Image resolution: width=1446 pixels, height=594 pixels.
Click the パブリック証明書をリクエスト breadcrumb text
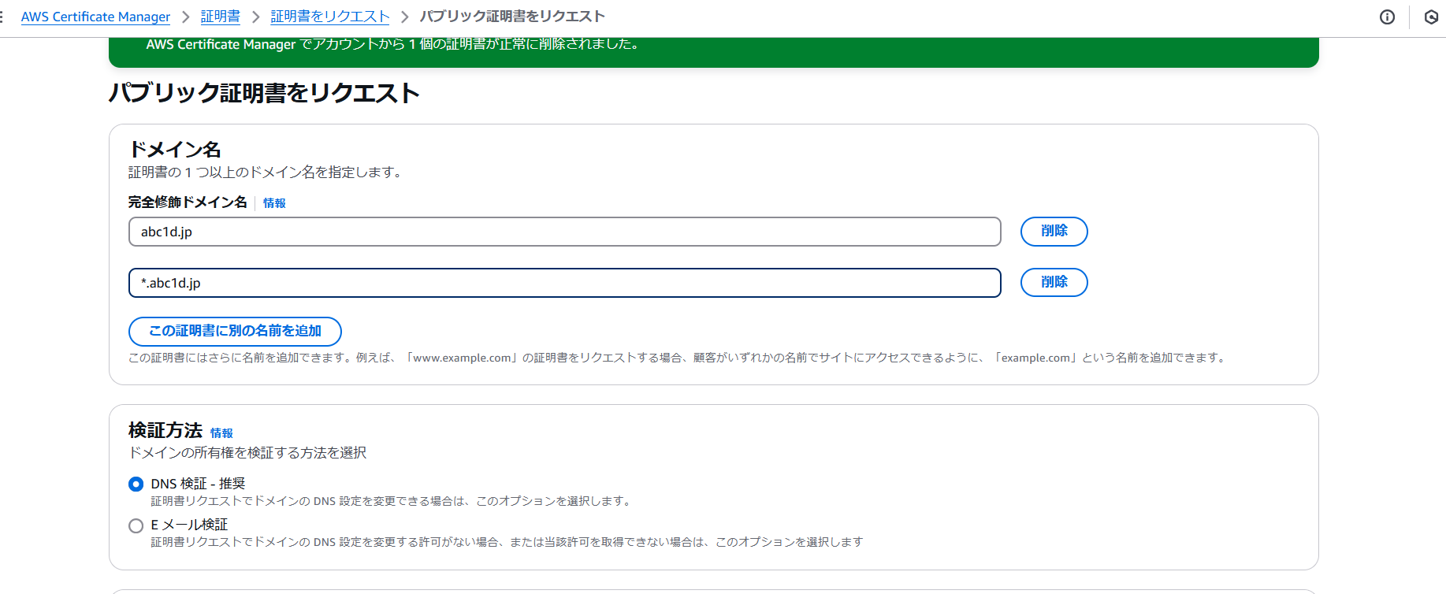(512, 17)
